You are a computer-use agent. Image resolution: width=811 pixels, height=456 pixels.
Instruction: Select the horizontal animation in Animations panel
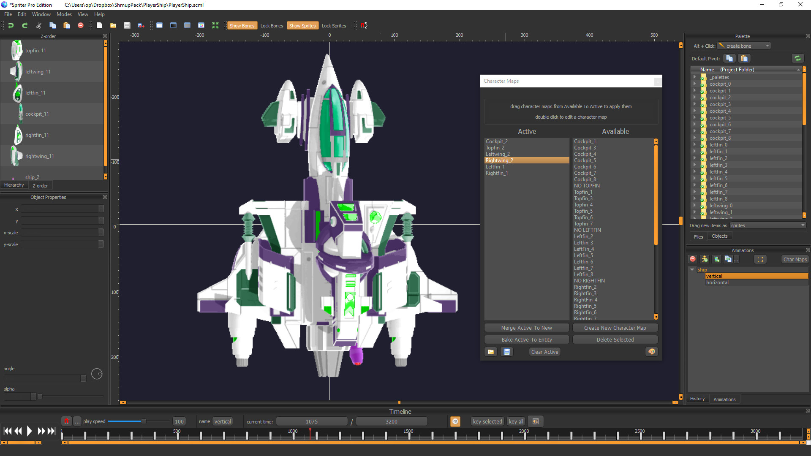[x=717, y=282]
